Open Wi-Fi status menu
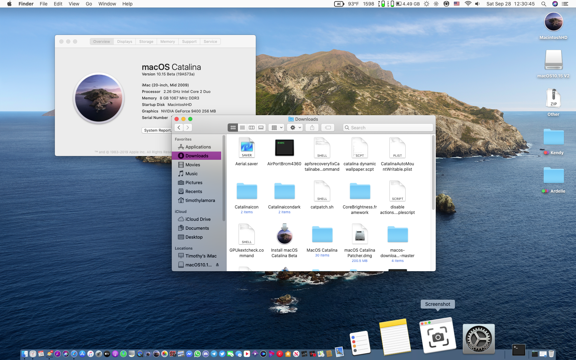 [x=468, y=4]
